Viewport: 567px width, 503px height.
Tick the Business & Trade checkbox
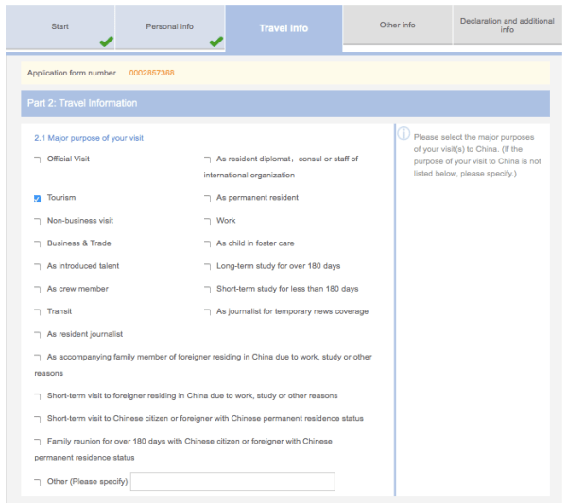click(38, 243)
